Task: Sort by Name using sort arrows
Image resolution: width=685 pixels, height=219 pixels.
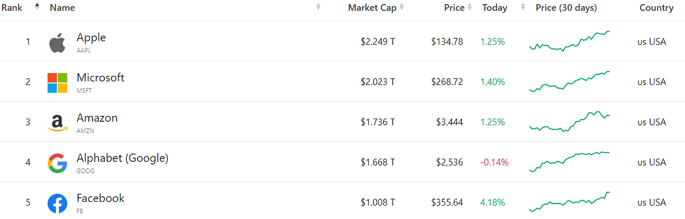Action: 318,7
